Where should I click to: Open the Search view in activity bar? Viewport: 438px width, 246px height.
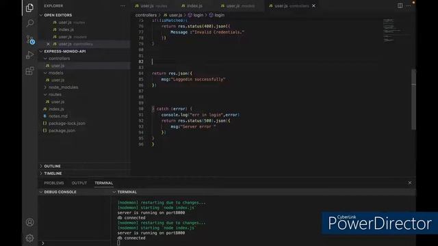[29, 23]
